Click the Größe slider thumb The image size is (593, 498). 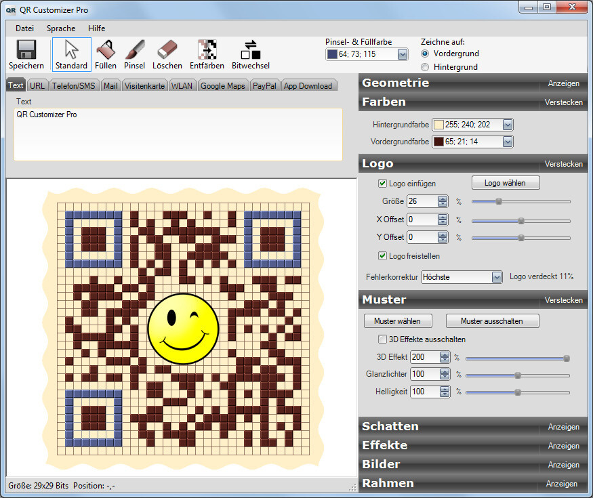tap(499, 201)
